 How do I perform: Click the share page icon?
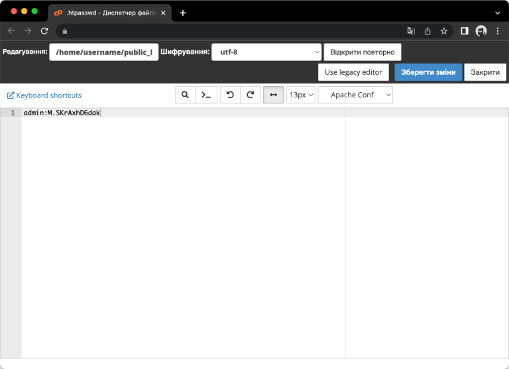[427, 31]
